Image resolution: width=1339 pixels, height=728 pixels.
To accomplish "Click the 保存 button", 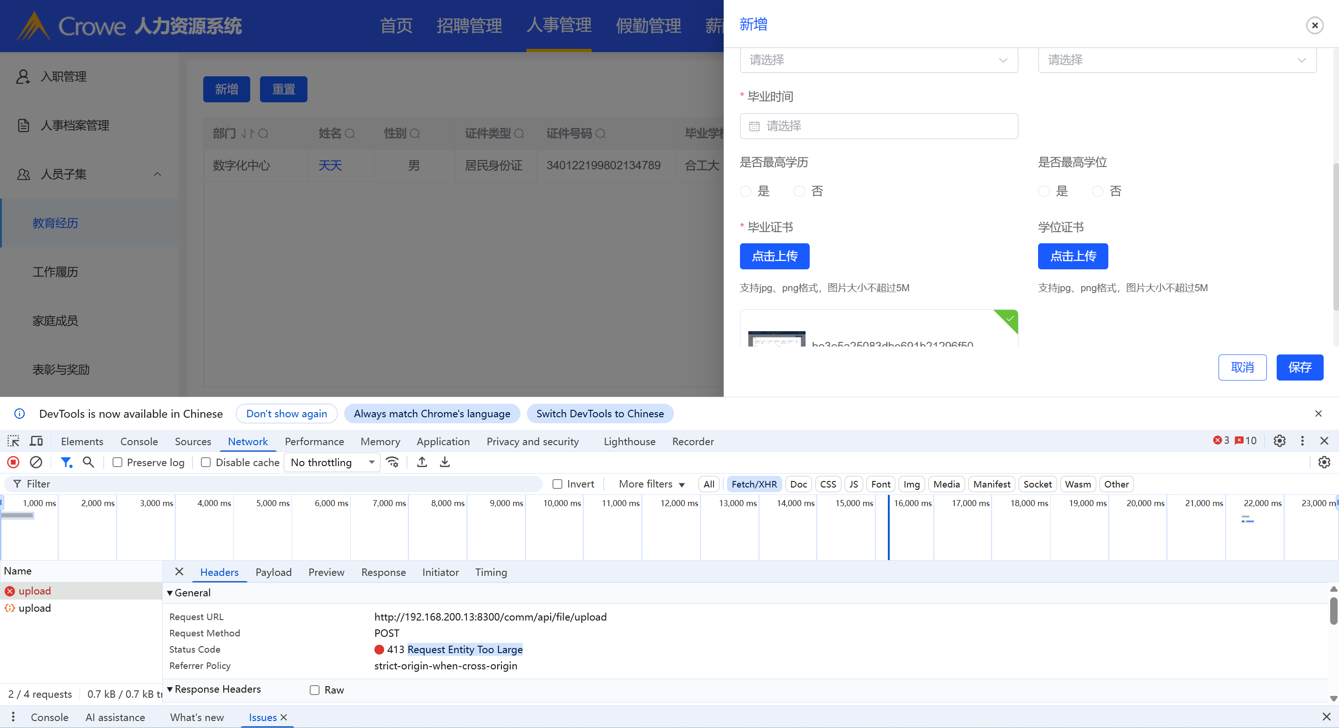I will pyautogui.click(x=1299, y=367).
